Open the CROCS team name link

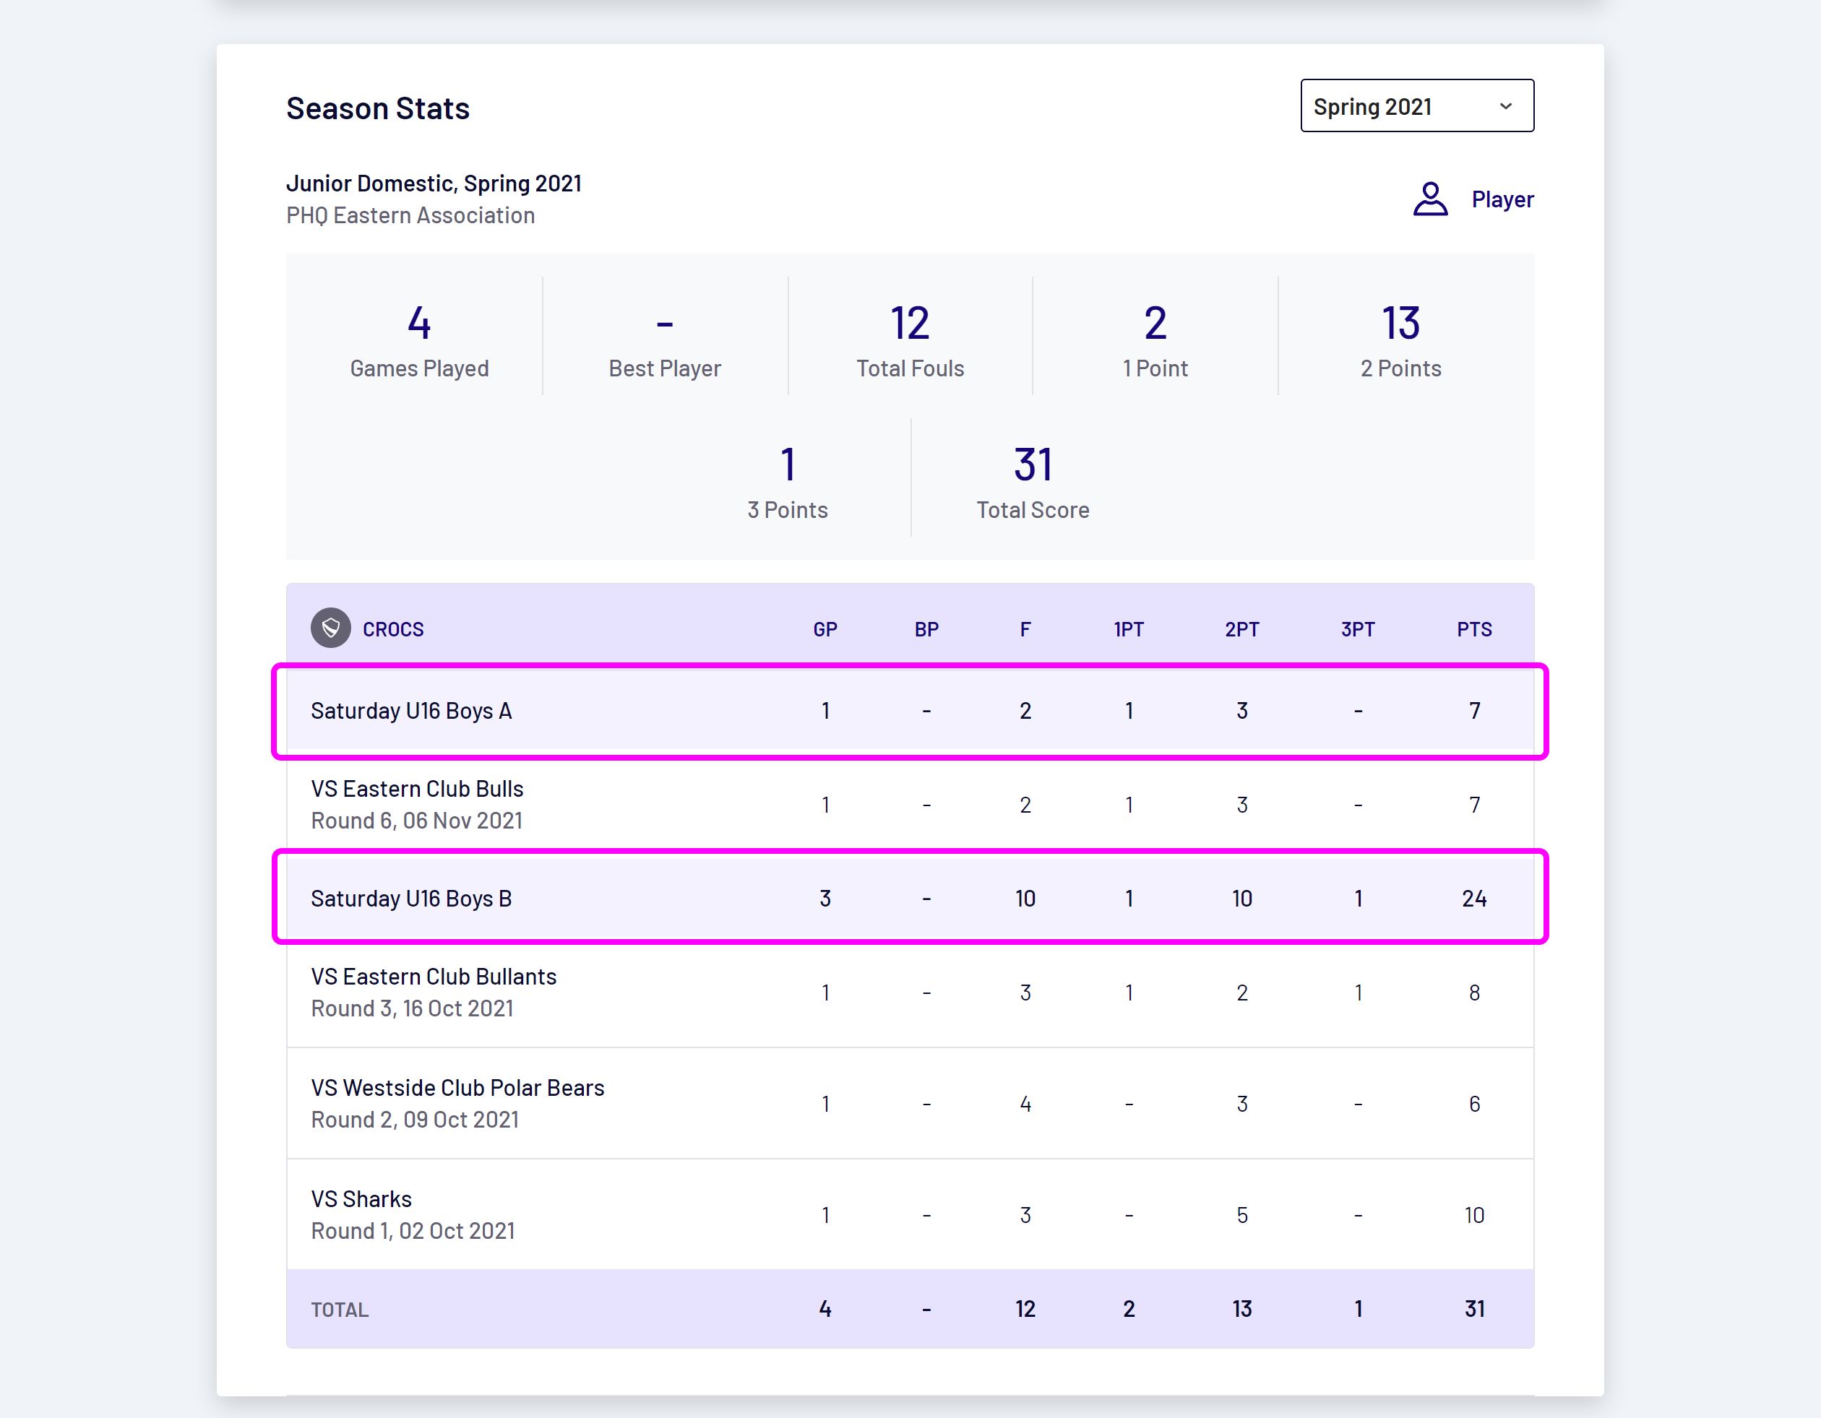tap(392, 629)
